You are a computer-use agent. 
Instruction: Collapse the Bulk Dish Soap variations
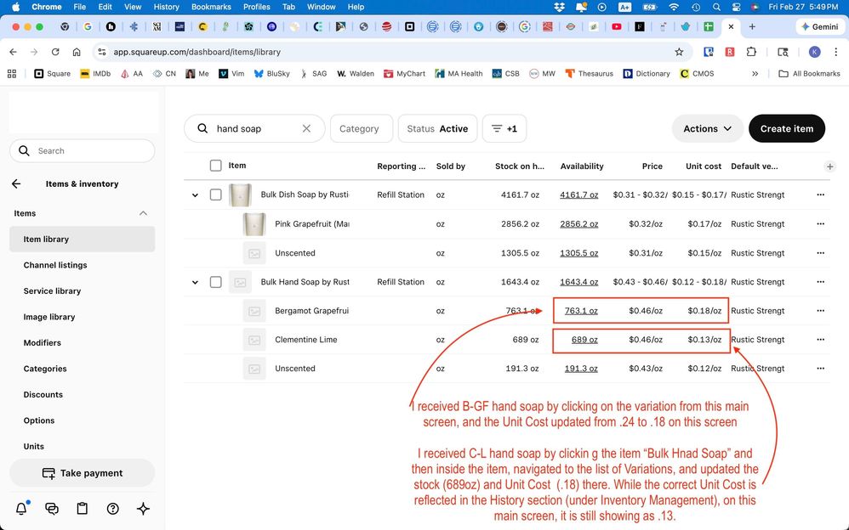click(x=195, y=195)
